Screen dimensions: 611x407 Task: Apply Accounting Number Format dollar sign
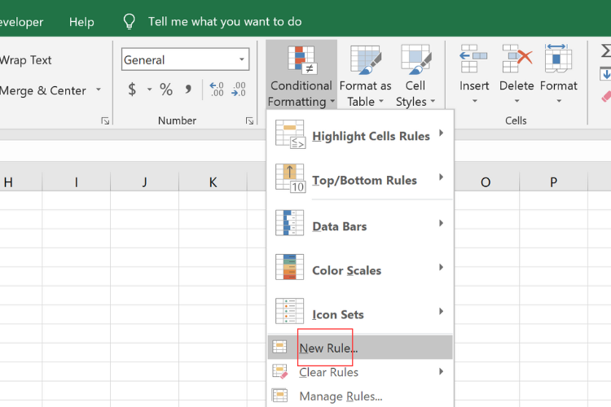[x=132, y=90]
